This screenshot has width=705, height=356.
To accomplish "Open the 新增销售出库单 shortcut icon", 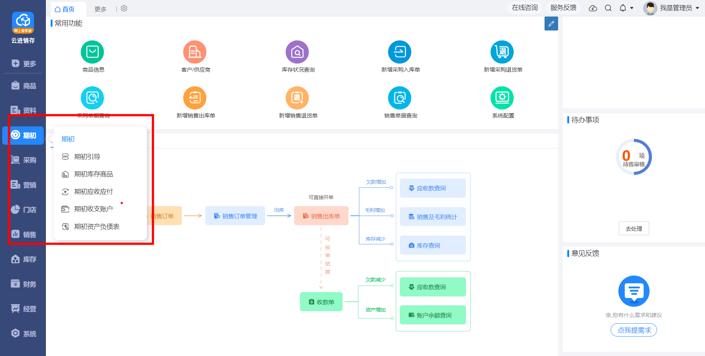I will [195, 98].
